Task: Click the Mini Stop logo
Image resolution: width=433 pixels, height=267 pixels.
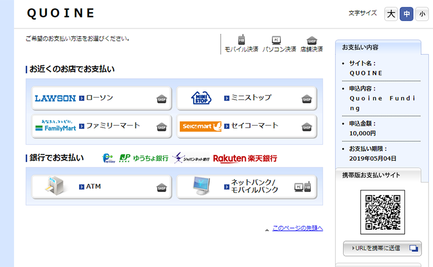Action: pos(201,98)
